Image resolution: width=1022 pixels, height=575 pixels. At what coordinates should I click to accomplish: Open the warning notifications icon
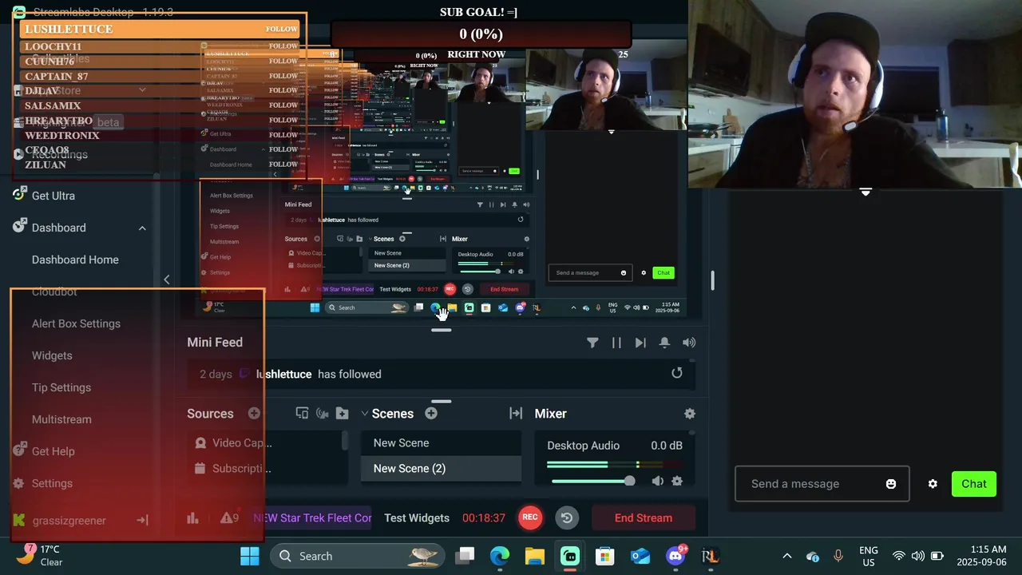pyautogui.click(x=229, y=517)
